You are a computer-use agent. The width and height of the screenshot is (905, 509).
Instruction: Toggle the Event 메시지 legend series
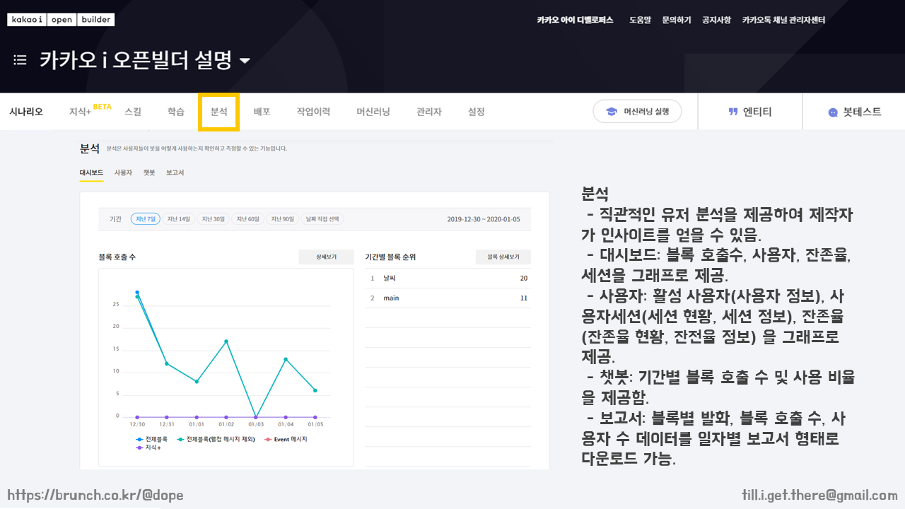tap(286, 439)
